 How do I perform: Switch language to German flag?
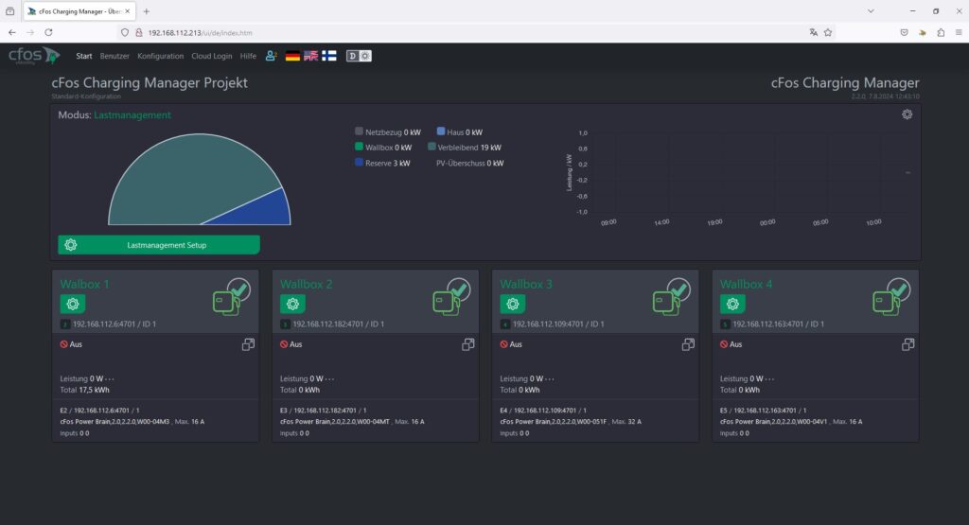click(292, 56)
